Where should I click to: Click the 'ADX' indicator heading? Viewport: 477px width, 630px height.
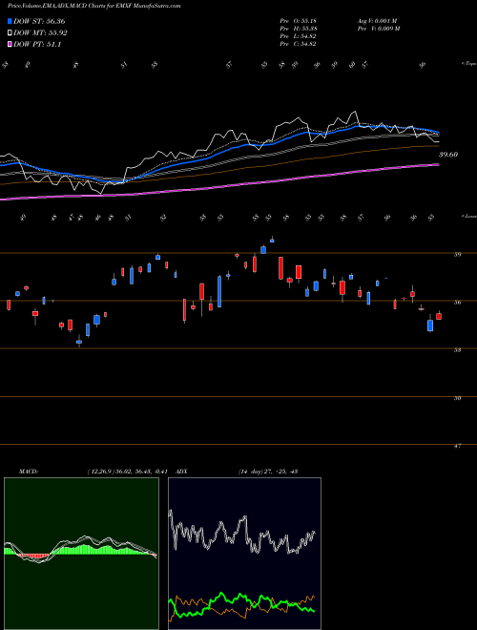182,472
